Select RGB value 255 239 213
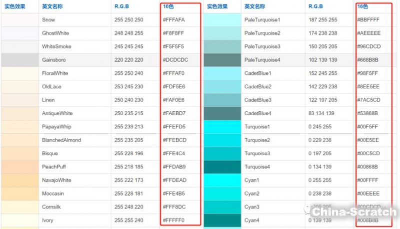 coord(128,127)
